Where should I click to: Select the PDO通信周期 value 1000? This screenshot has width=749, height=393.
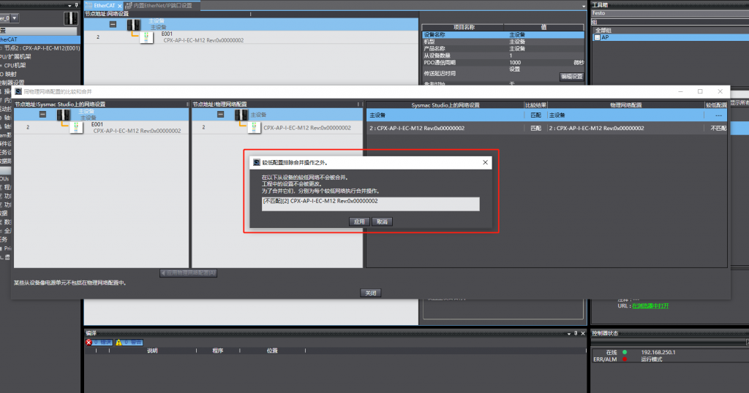coord(515,63)
